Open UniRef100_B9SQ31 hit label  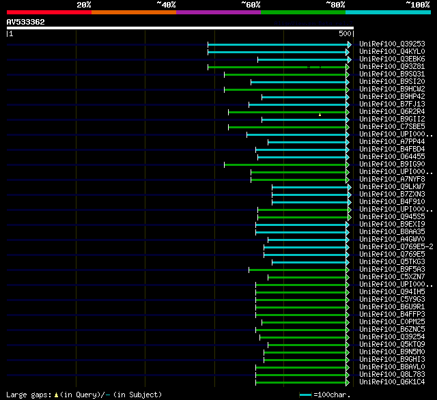(x=392, y=74)
